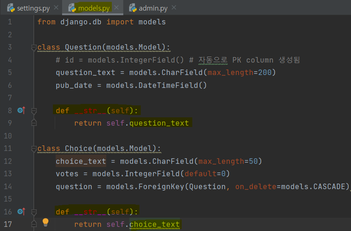Click the value 200 on line 5
Image resolution: width=351 pixels, height=231 pixels.
(x=265, y=73)
